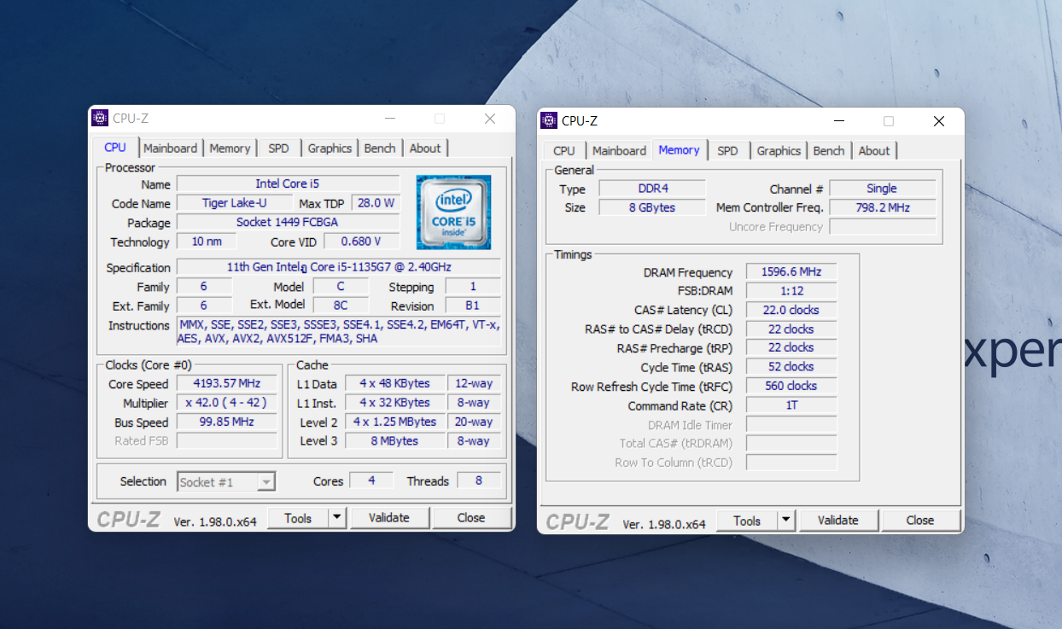Click the empty Uncore Frequency field
Viewport: 1062px width, 629px height.
coord(883,227)
